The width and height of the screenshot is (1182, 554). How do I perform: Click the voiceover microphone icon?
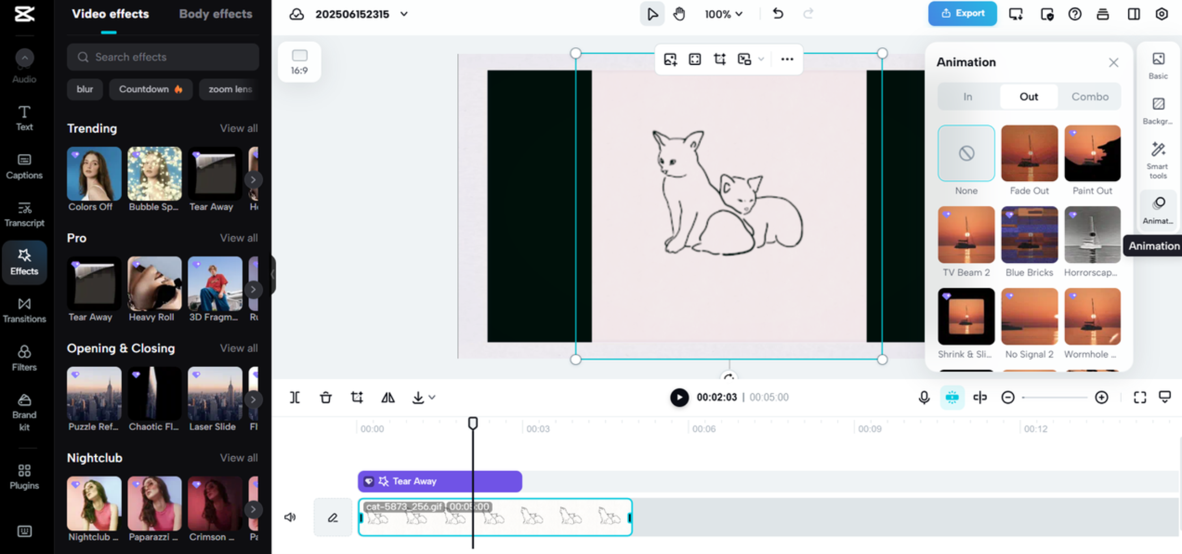(x=924, y=397)
